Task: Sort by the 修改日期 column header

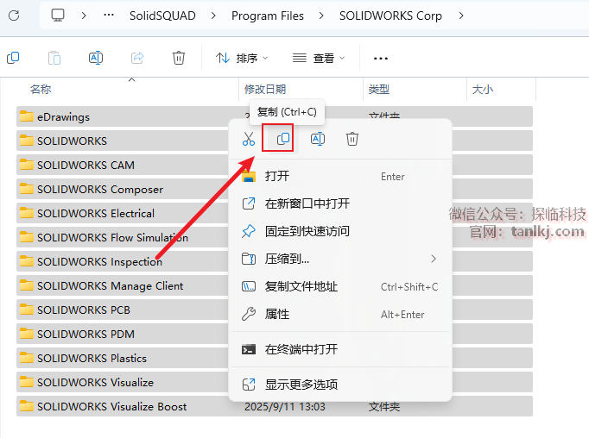Action: (x=265, y=90)
